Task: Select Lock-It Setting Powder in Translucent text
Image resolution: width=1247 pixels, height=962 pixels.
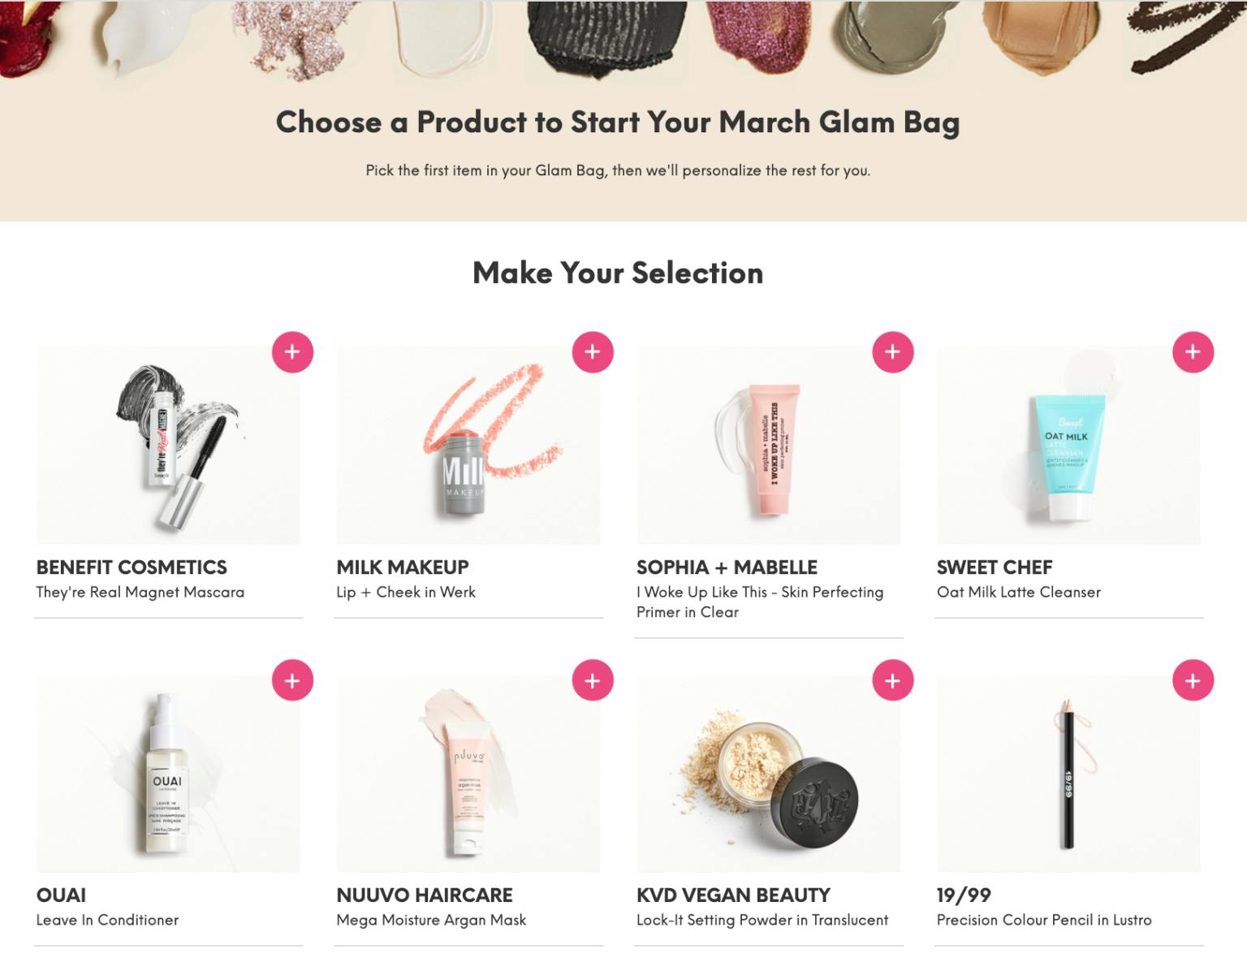Action: (762, 920)
